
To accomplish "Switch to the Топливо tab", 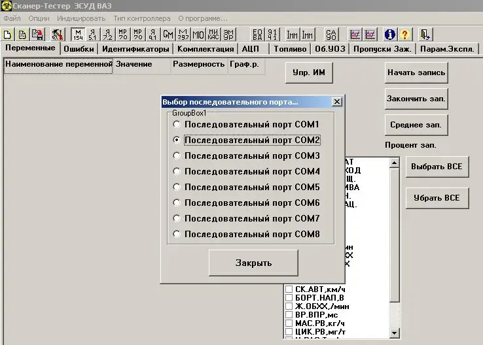I will click(290, 49).
